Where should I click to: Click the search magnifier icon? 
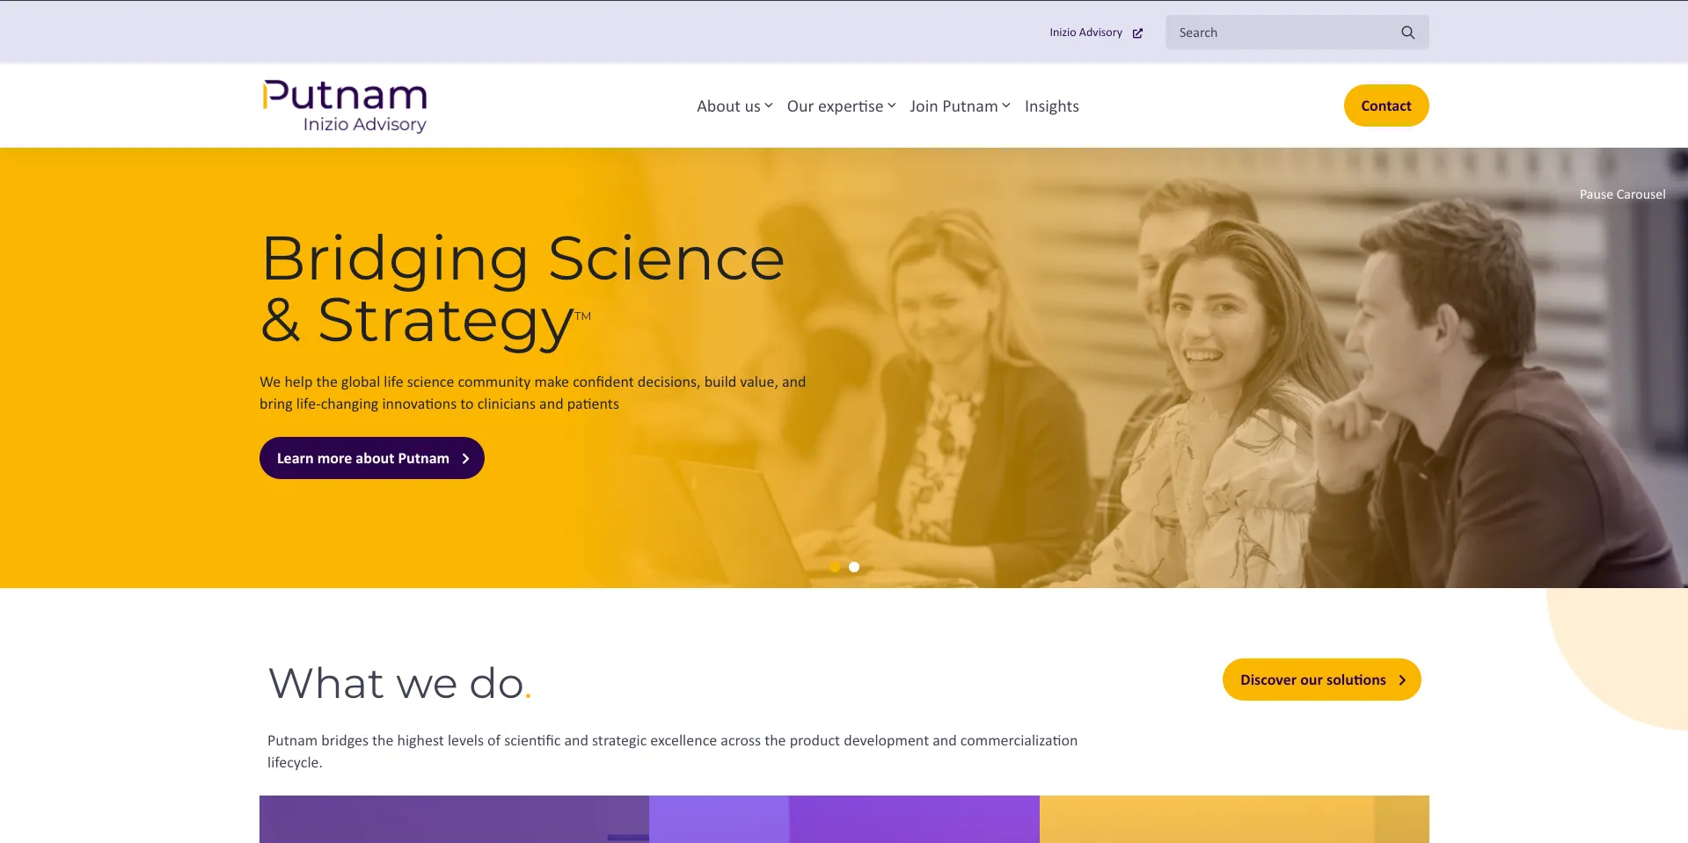[1407, 33]
